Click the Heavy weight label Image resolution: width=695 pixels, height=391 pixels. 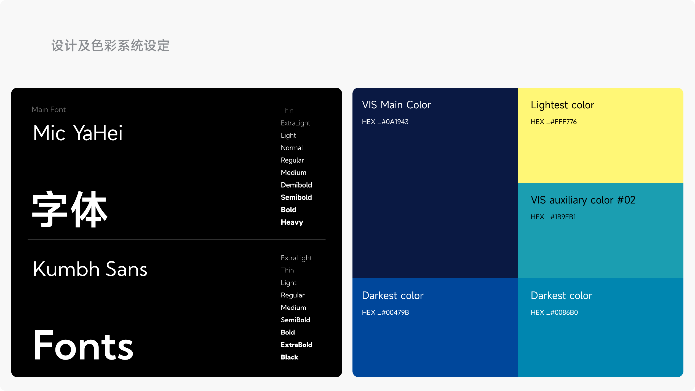(292, 222)
